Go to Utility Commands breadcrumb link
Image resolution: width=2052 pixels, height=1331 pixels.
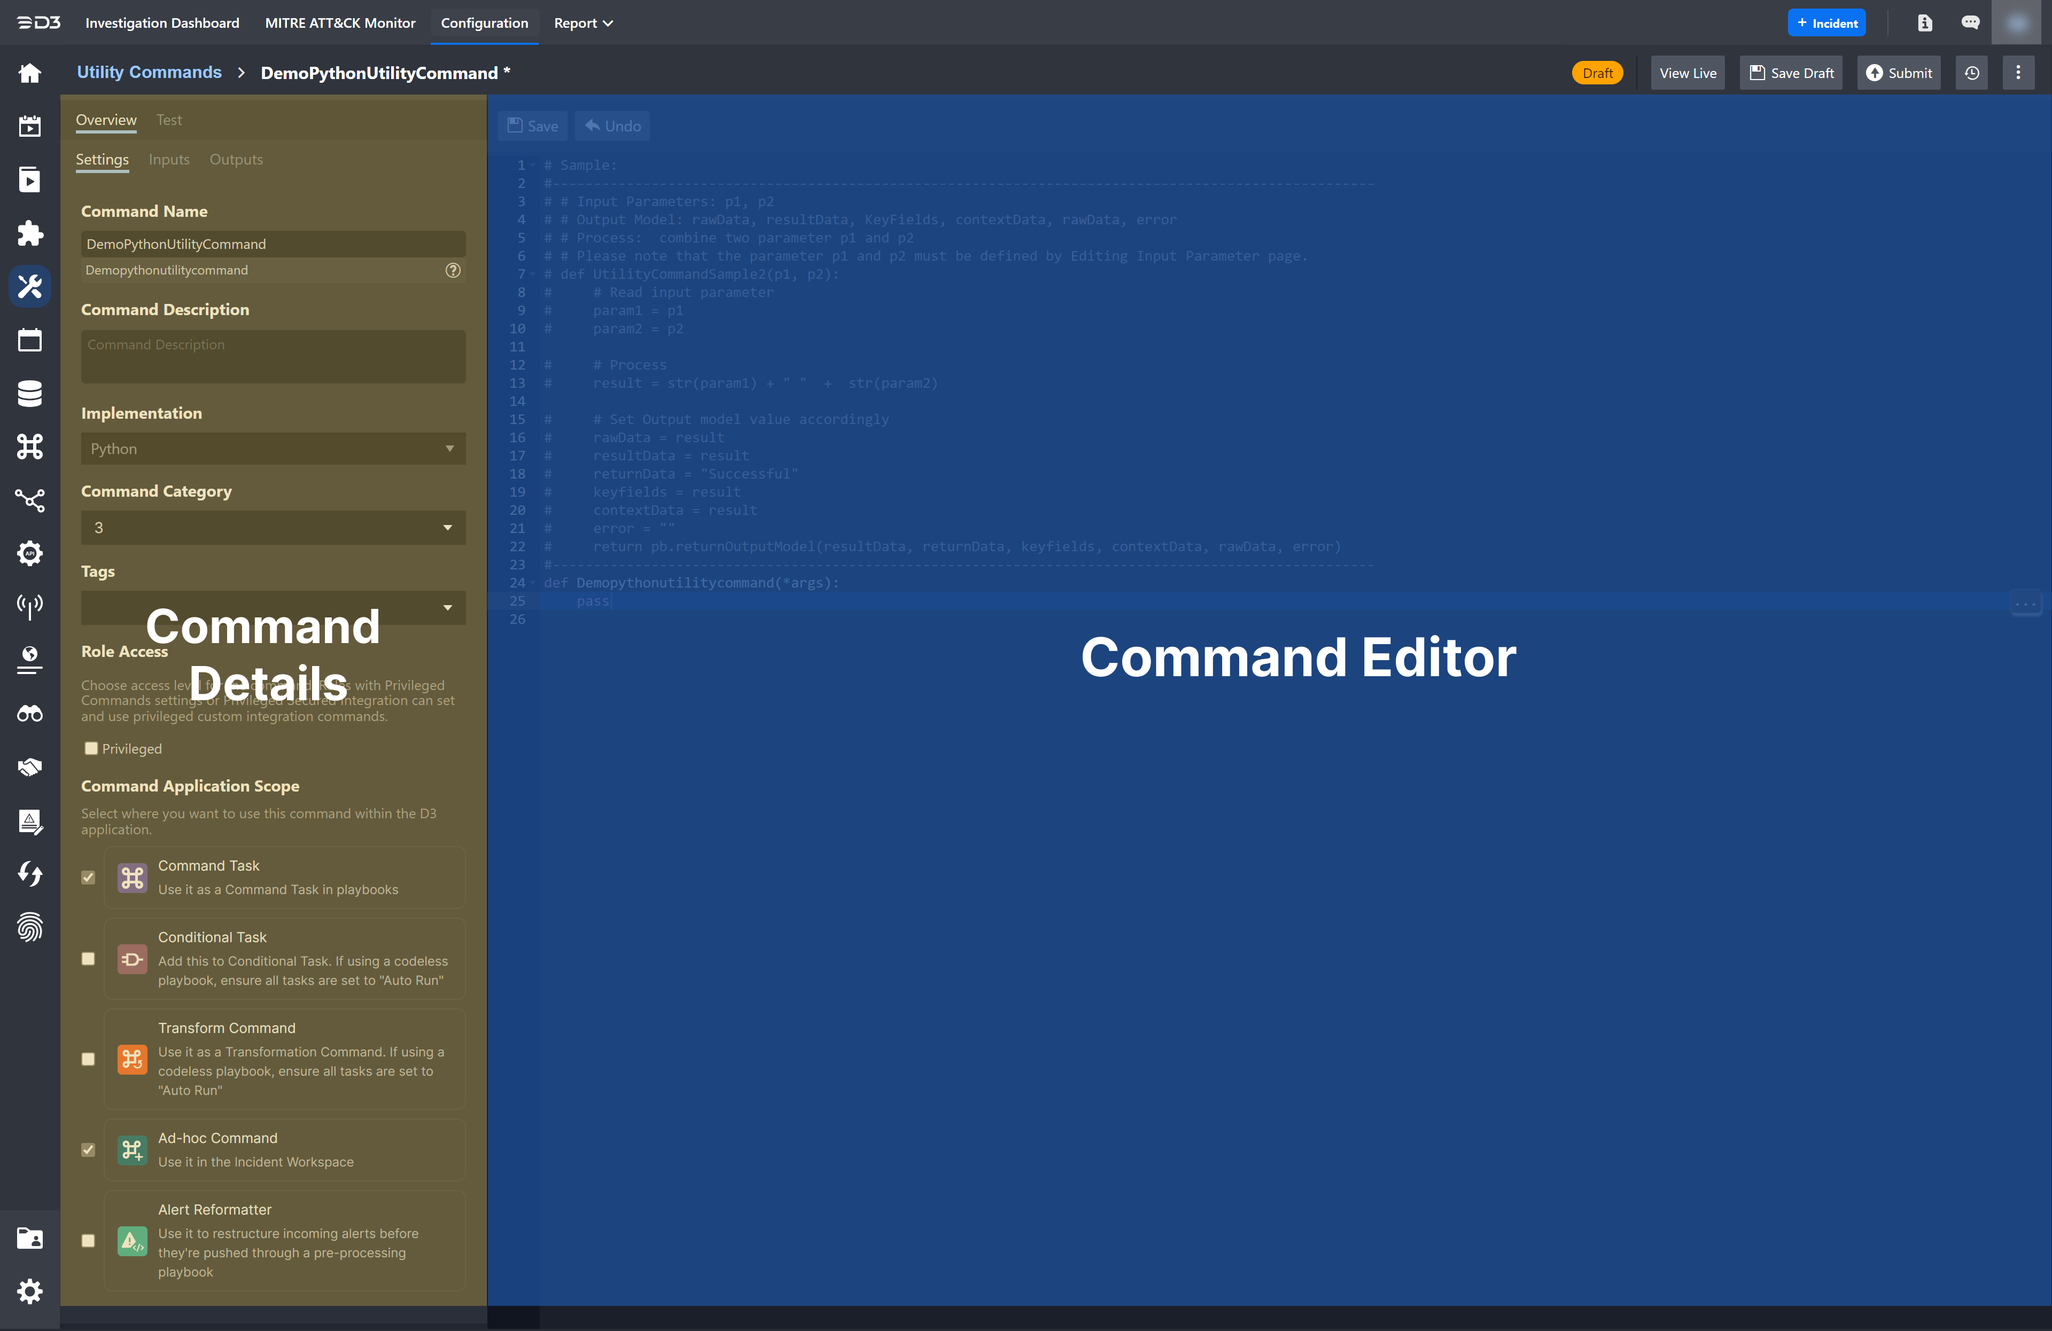pos(149,72)
